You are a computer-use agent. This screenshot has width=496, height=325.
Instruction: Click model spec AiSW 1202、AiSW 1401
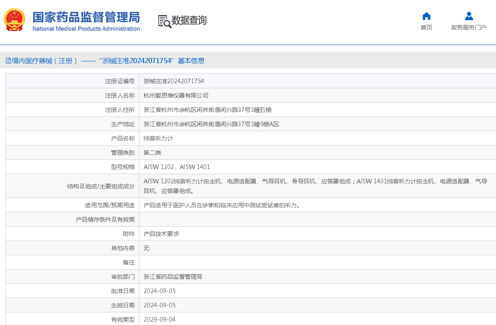tap(176, 167)
